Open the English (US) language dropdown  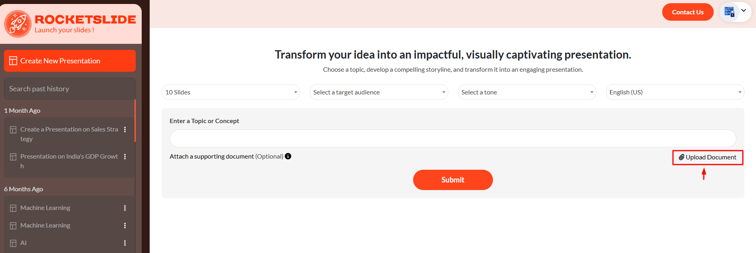(675, 92)
